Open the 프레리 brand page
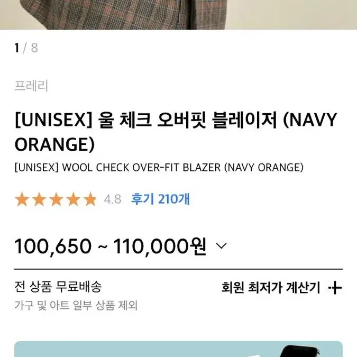 (x=31, y=86)
